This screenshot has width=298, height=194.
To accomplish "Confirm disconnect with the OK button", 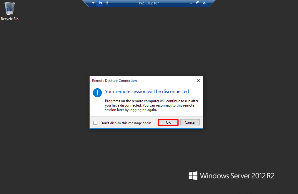I will pos(168,122).
